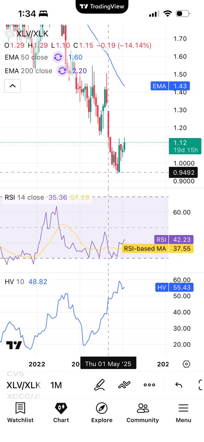The width and height of the screenshot is (204, 442).
Task: Tap the HV 55.43 scale label
Action: pyautogui.click(x=175, y=288)
